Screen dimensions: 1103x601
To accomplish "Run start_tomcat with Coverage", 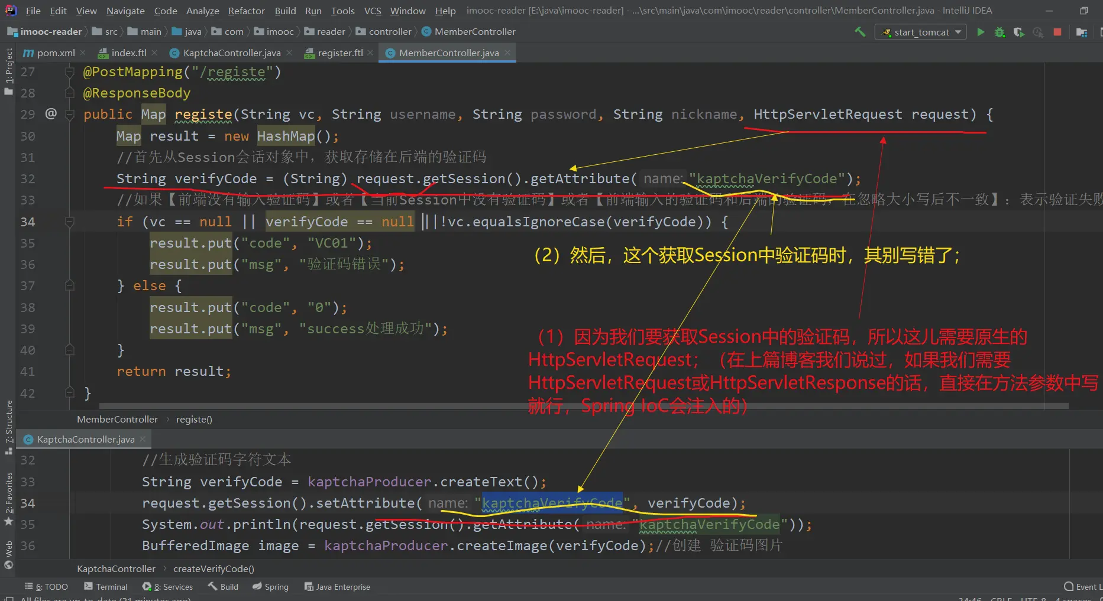I will [1018, 32].
